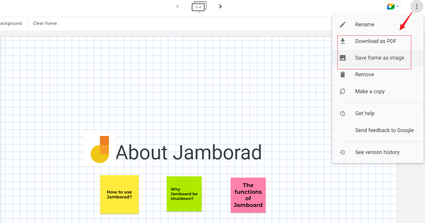Select the yellow 'How to use Jamborad?' sticky note
This screenshot has height=223, width=425.
pos(119,194)
